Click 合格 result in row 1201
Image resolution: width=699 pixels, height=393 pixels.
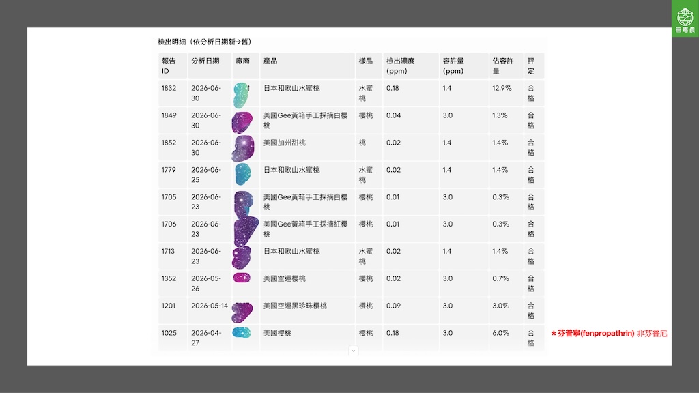pos(531,310)
